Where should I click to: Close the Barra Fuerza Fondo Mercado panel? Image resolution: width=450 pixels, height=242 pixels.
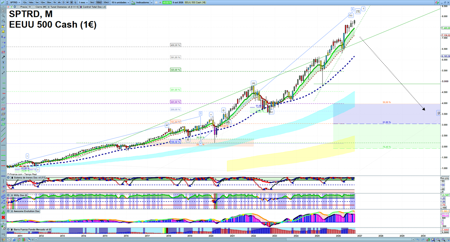click(8, 229)
